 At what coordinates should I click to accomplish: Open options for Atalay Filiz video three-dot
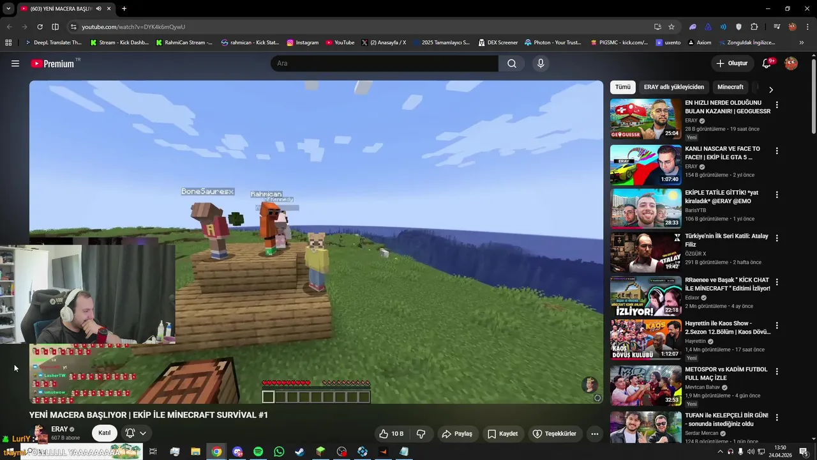point(777,238)
